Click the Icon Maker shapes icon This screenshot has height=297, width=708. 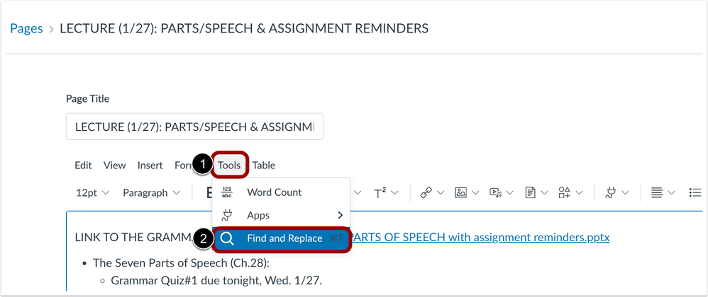[565, 192]
